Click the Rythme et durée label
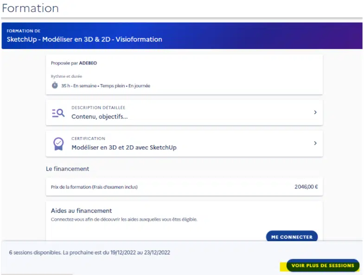This screenshot has width=364, height=275. coord(66,76)
